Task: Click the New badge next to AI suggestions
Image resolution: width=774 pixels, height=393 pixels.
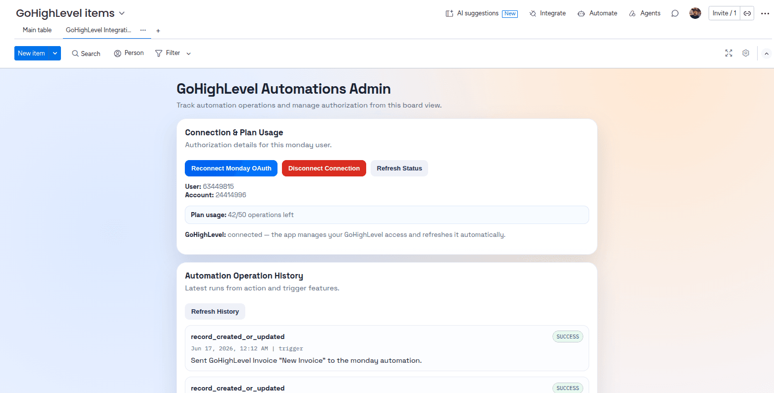Action: click(x=510, y=14)
